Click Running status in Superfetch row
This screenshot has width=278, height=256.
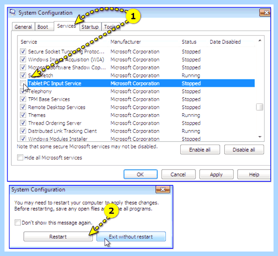click(x=191, y=76)
